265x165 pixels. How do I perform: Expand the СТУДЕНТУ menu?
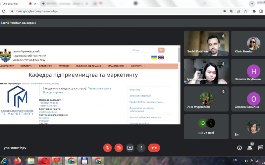coord(65,66)
